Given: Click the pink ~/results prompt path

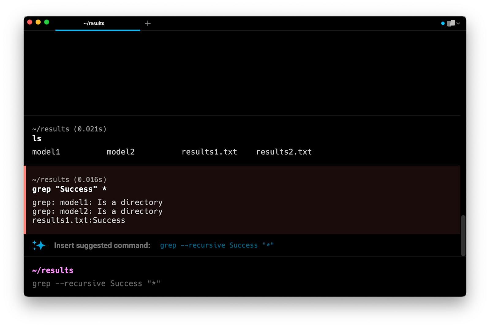Looking at the screenshot, I should 53,271.
